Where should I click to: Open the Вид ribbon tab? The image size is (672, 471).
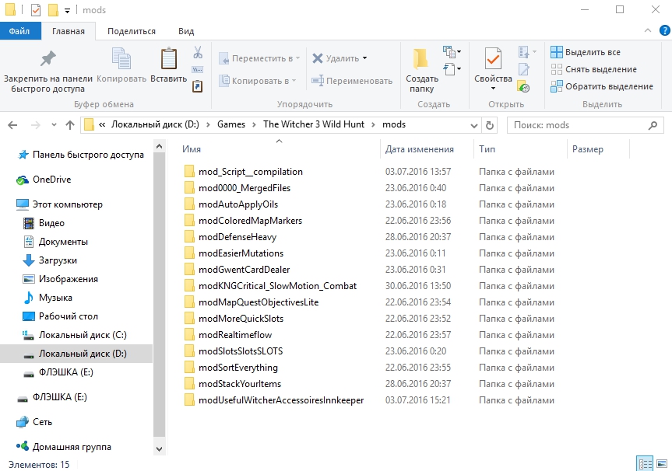186,31
